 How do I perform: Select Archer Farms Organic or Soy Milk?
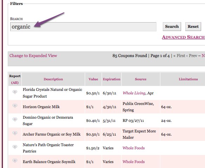pyautogui.click(x=52, y=134)
